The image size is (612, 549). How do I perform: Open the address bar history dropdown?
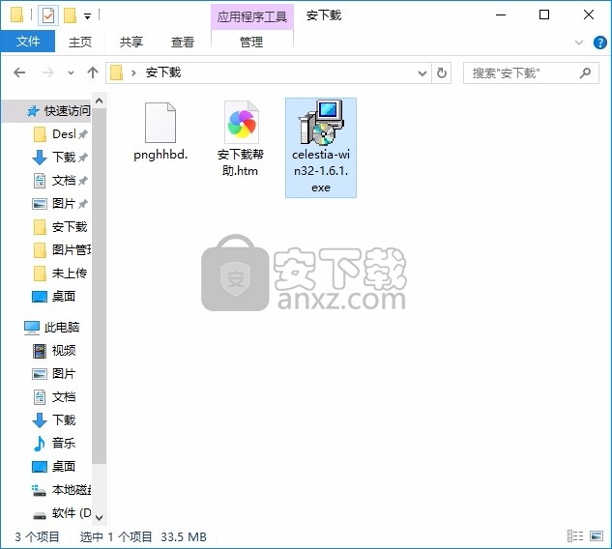[422, 72]
